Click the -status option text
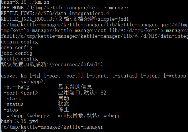This screenshot has width=188, height=132. click(14, 104)
